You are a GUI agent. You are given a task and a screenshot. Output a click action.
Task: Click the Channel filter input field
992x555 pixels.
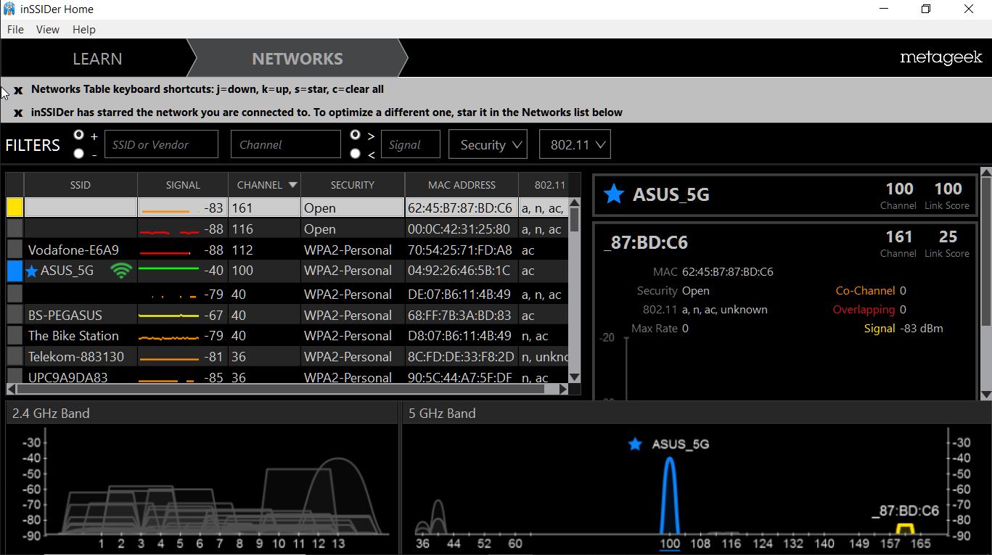click(286, 144)
